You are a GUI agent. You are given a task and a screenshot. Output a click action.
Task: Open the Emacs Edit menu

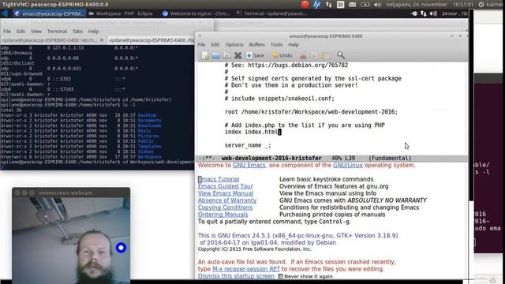[x=215, y=45]
